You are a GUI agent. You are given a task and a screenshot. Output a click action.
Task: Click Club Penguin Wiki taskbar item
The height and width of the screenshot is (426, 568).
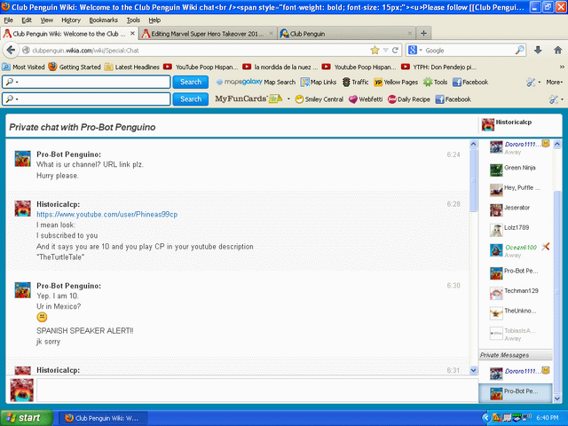(103, 418)
